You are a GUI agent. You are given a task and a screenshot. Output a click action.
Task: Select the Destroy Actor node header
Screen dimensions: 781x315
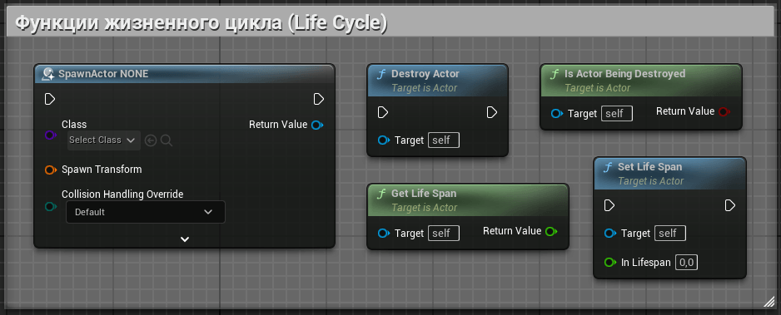[x=437, y=81]
